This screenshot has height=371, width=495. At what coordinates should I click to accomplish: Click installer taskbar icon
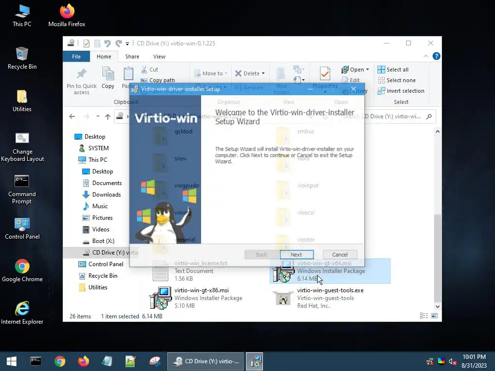(255, 361)
